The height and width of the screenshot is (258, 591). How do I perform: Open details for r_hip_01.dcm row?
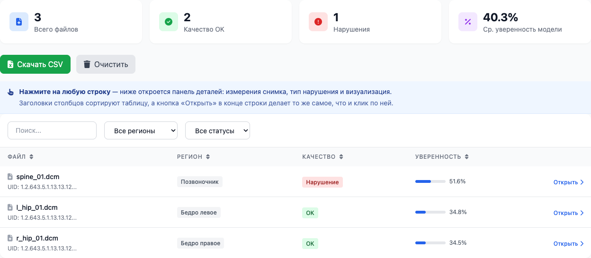pos(568,243)
